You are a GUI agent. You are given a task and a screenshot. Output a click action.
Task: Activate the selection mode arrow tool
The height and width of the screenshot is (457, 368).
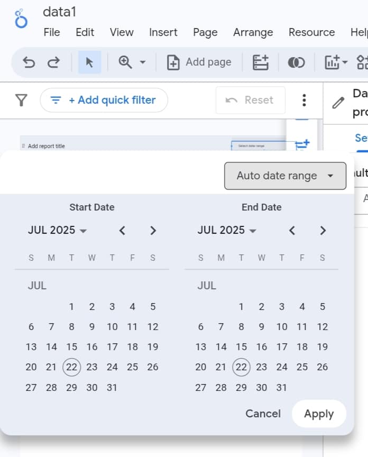tap(89, 62)
